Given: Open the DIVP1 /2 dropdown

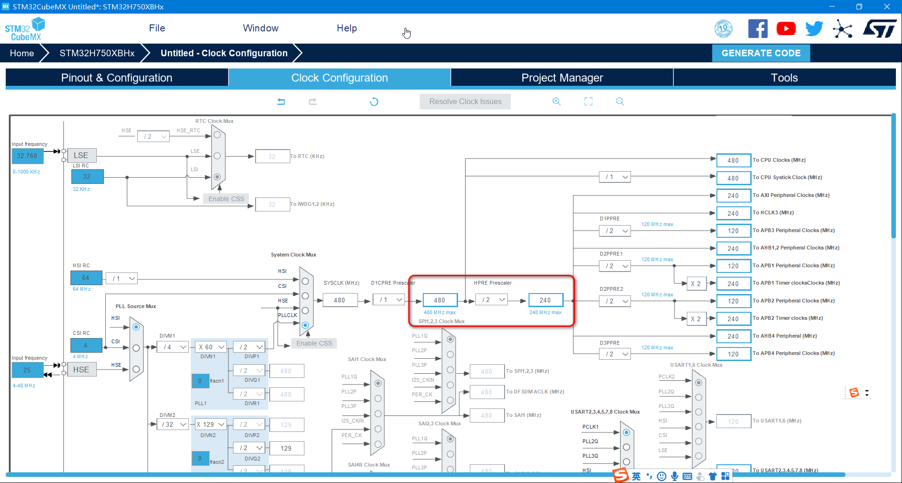Looking at the screenshot, I should pyautogui.click(x=249, y=347).
